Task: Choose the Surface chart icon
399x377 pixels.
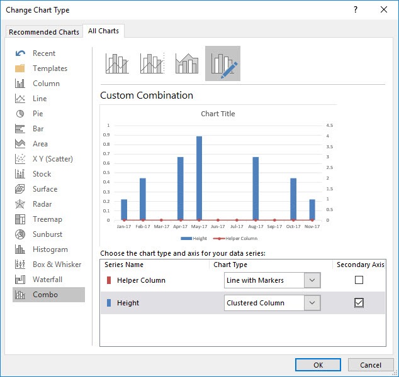Action: click(20, 189)
